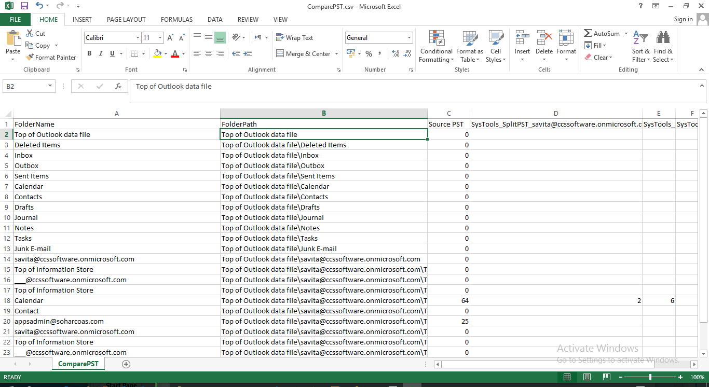Undo the last action

tap(40, 6)
